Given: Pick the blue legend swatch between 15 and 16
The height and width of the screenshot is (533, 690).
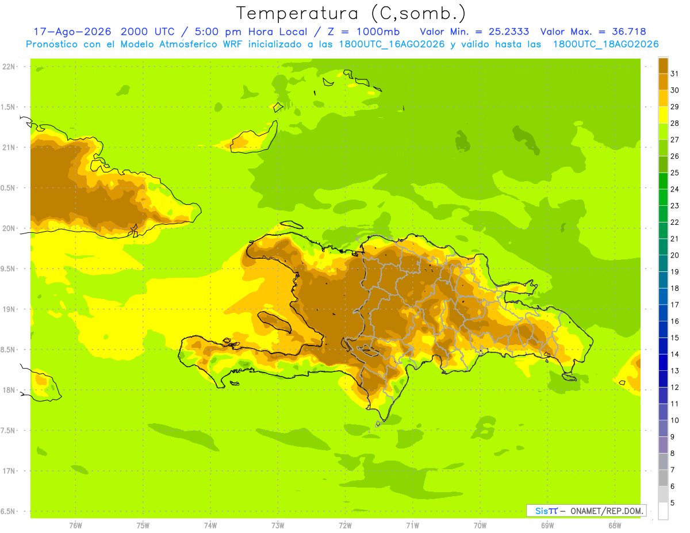Looking at the screenshot, I should click(663, 329).
